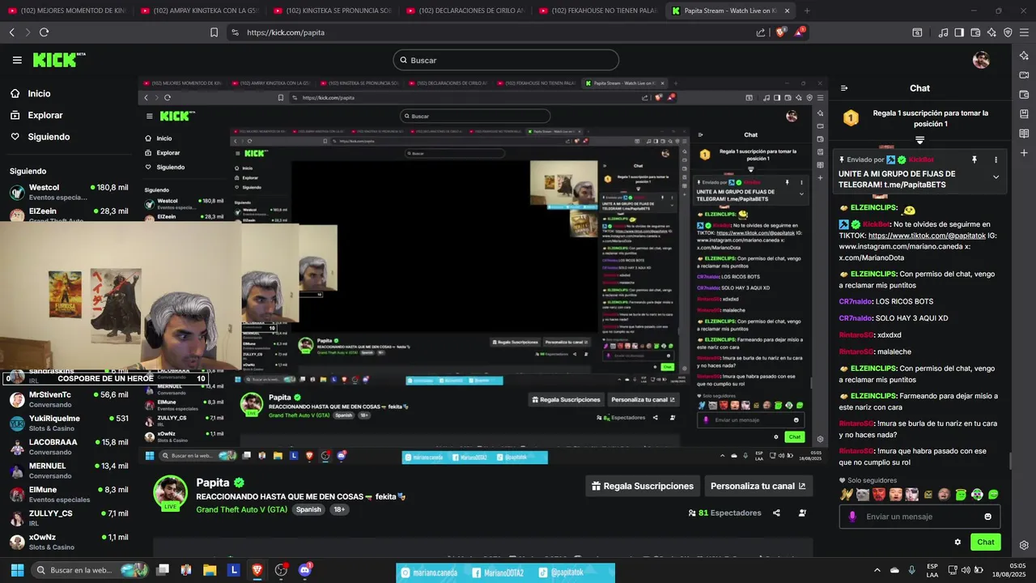
Task: Click Personaliza tu canal button
Action: point(758,486)
